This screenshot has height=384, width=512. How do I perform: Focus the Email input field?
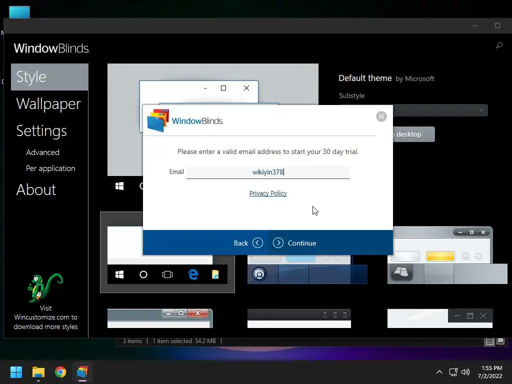coord(268,172)
